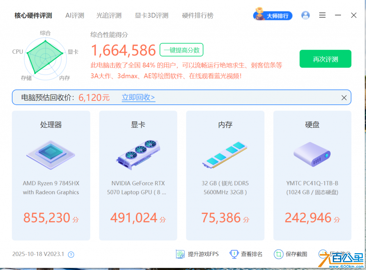Switch to the AI评测 tab
The width and height of the screenshot is (366, 270).
(x=75, y=16)
